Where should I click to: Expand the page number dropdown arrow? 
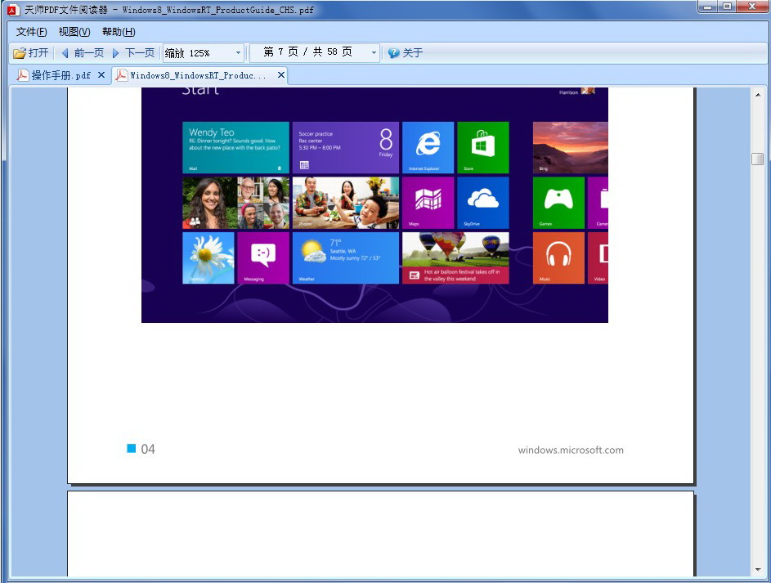374,52
